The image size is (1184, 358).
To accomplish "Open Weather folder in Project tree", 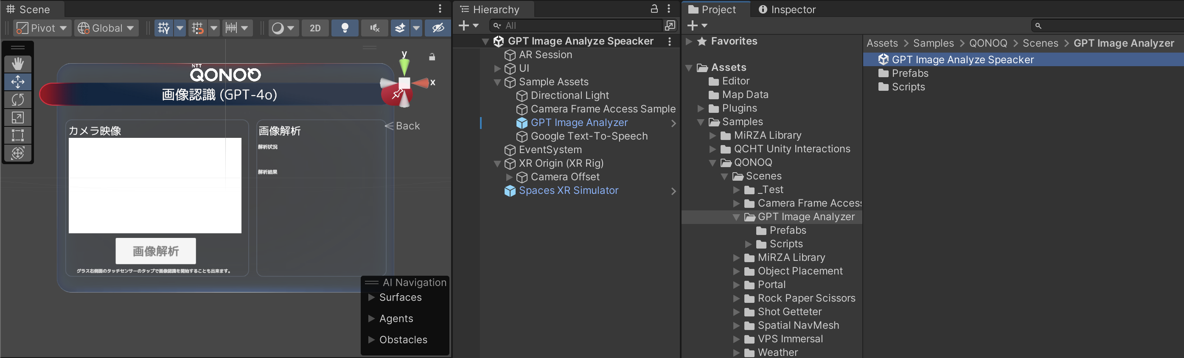I will (777, 352).
